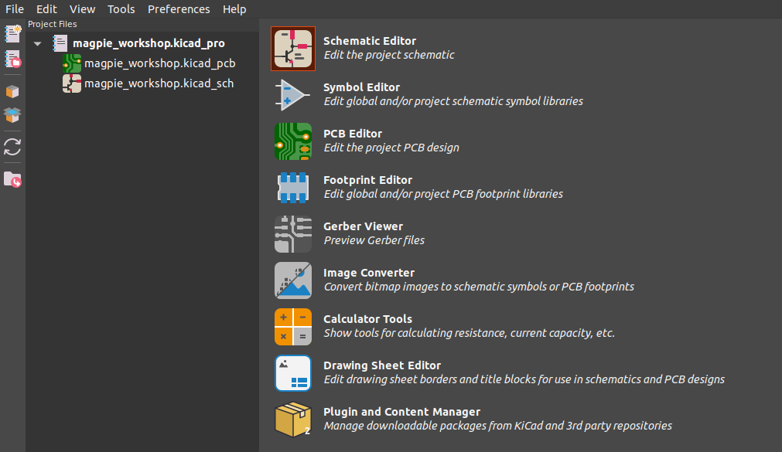
Task: Click the Plugin and Content Manager label
Action: pyautogui.click(x=401, y=412)
